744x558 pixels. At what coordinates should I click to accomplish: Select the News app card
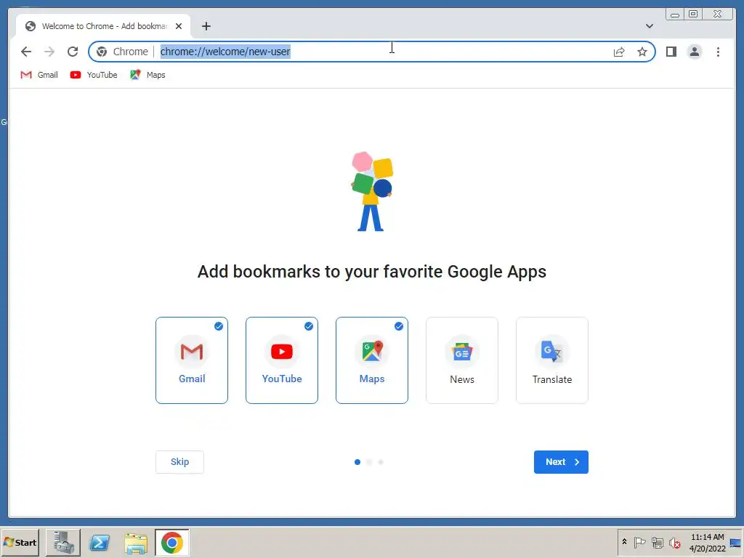click(462, 360)
